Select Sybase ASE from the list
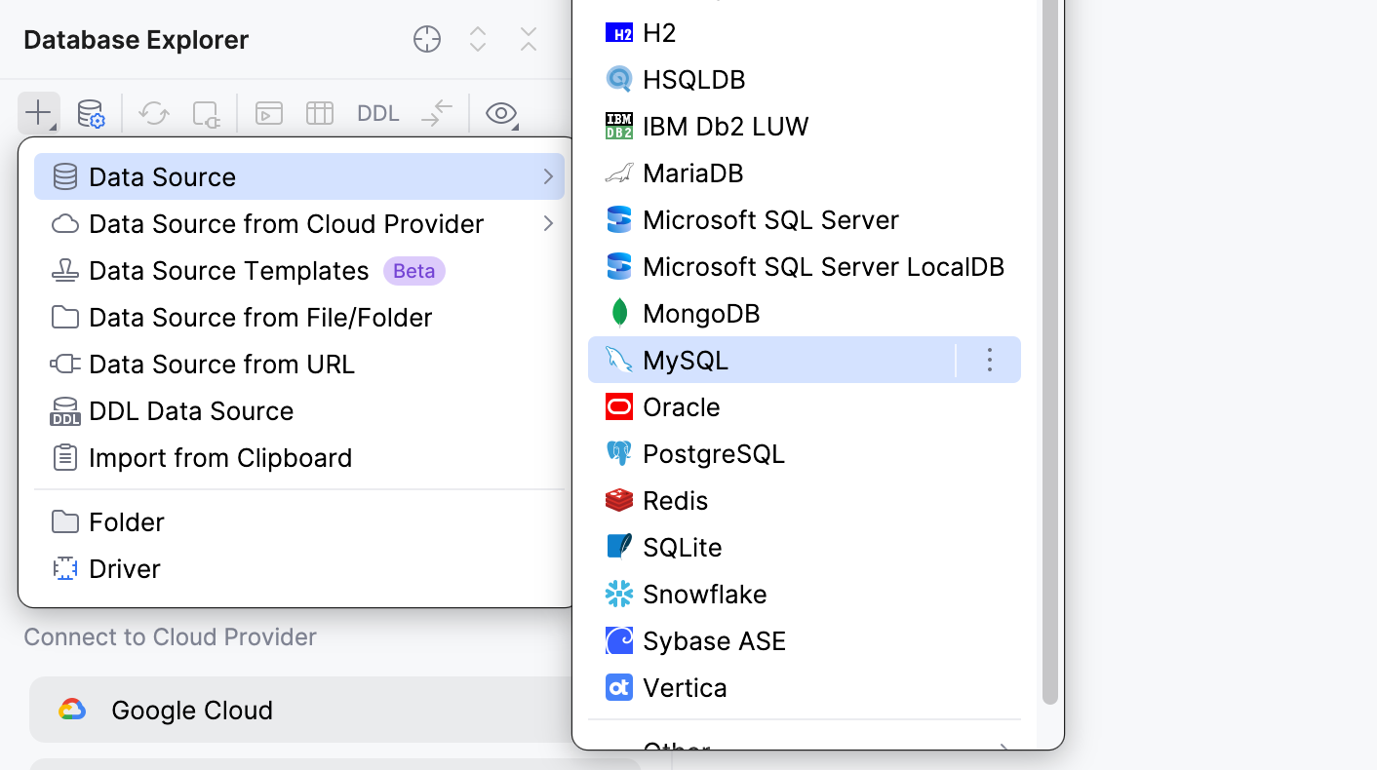1377x770 pixels. [805, 640]
